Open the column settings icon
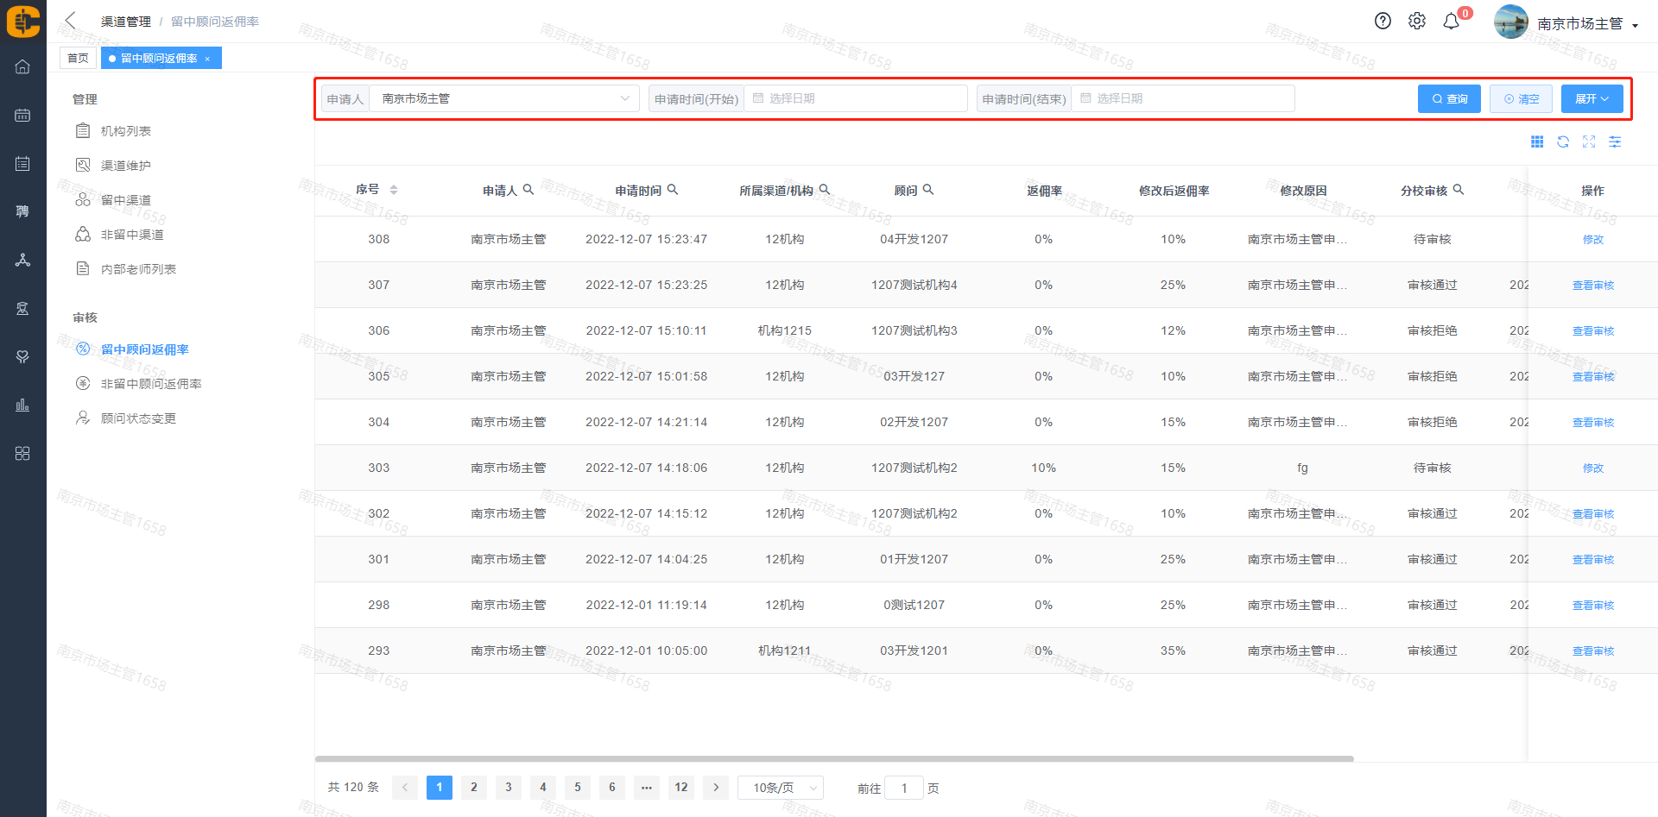The image size is (1658, 817). tap(1615, 142)
